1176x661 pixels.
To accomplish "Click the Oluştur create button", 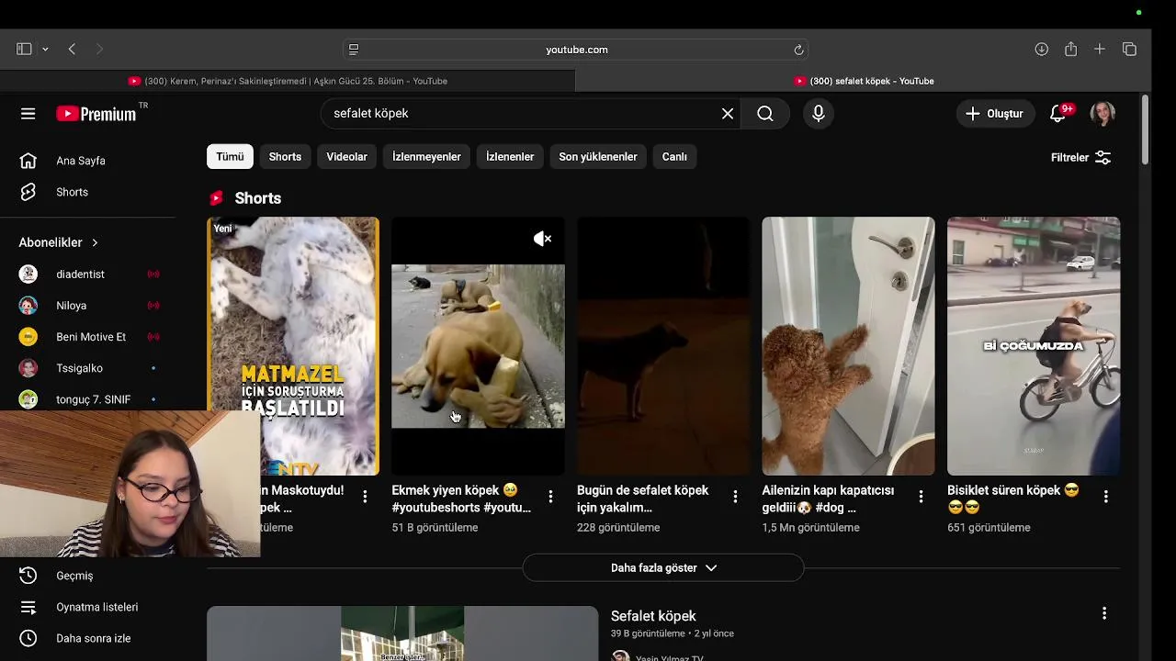I will click(994, 114).
